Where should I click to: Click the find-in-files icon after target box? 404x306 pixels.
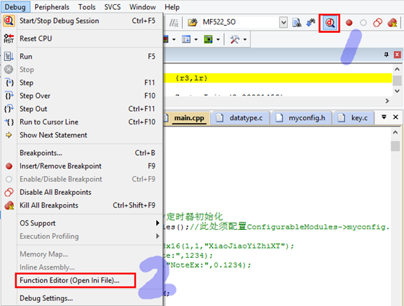coord(297,22)
